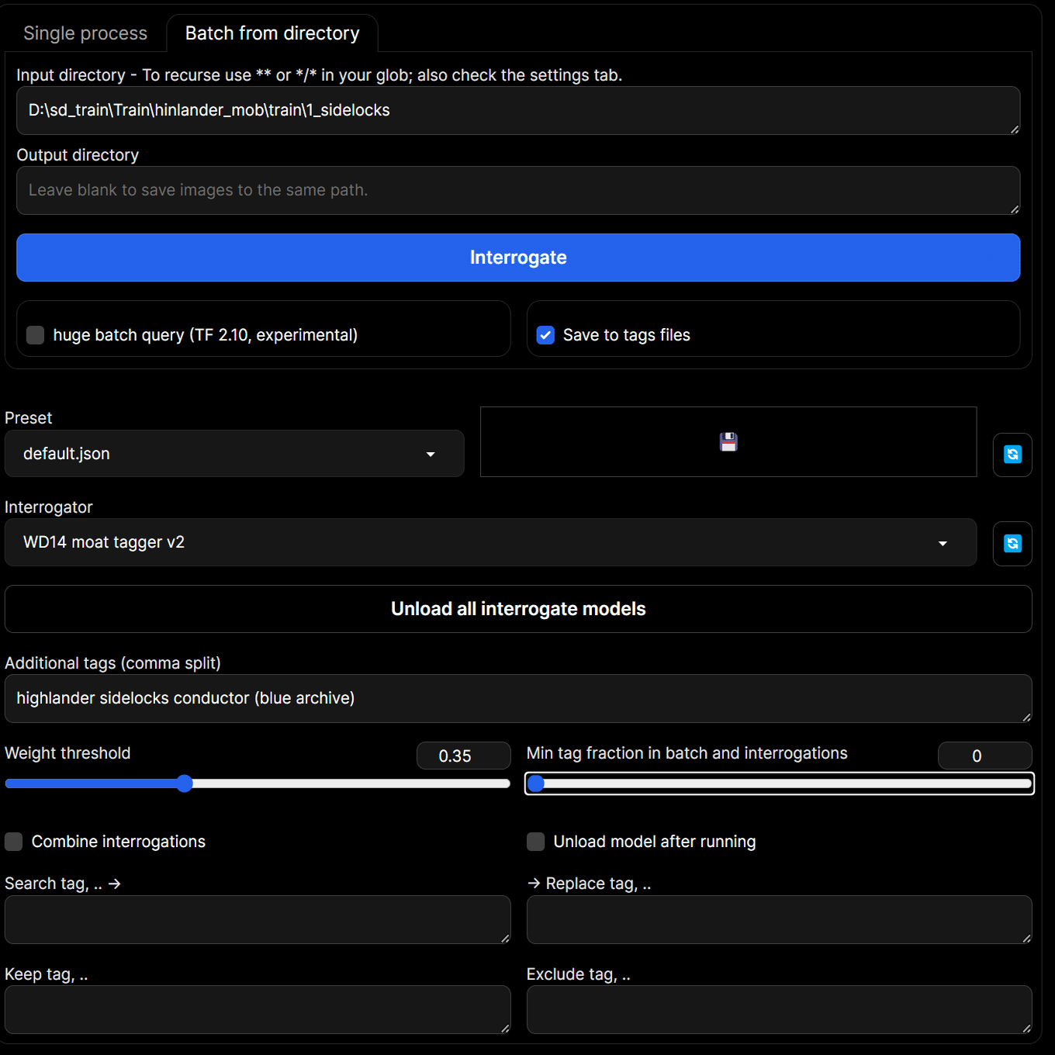Switch to Single process tab
The height and width of the screenshot is (1055, 1055).
85,33
